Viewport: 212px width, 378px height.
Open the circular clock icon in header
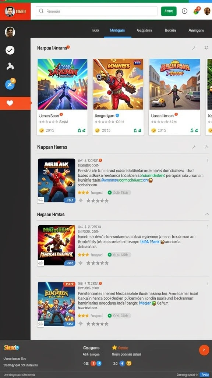click(x=184, y=11)
